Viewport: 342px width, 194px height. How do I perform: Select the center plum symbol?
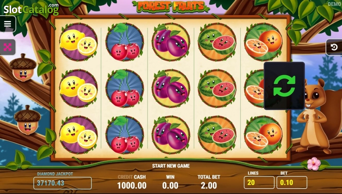click(171, 88)
